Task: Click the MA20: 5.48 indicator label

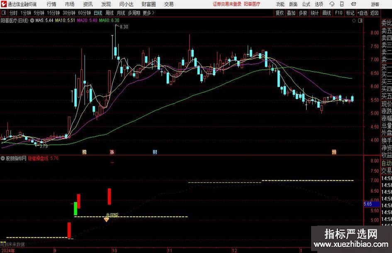Action: 87,20
